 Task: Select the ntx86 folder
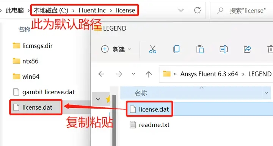30,61
